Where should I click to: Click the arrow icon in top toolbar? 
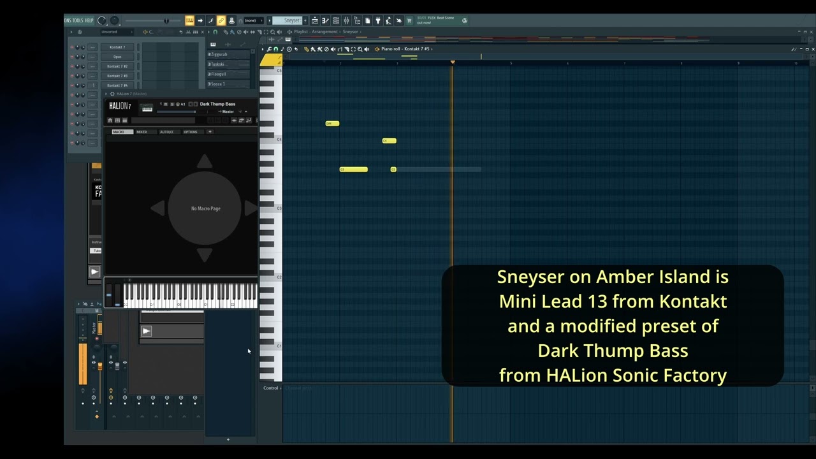[200, 20]
